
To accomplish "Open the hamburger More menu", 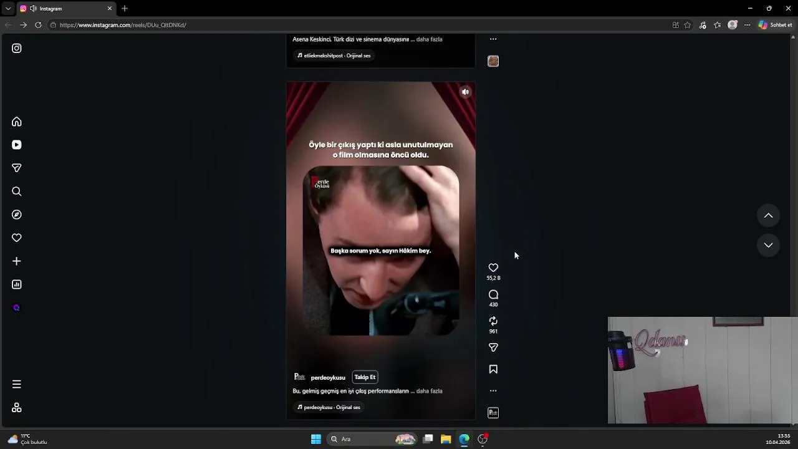I will [x=17, y=384].
